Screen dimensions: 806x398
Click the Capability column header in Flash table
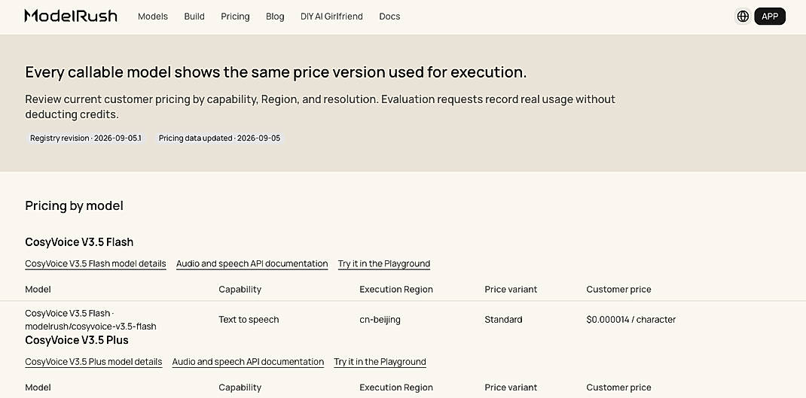tap(240, 289)
